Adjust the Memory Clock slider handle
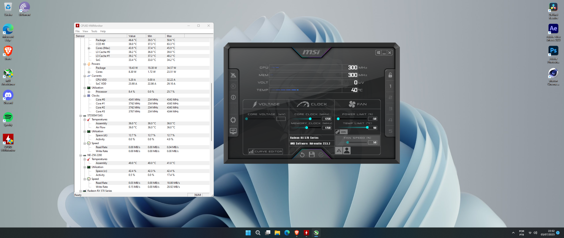The height and width of the screenshot is (238, 564). (x=307, y=128)
